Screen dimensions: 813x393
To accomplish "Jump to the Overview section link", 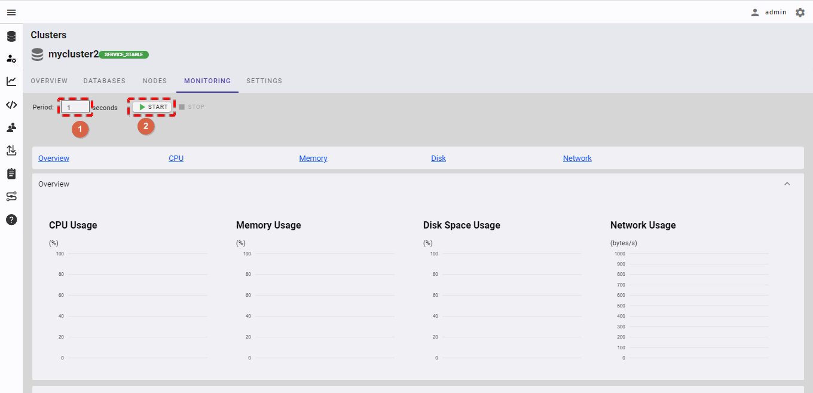I will [x=54, y=159].
